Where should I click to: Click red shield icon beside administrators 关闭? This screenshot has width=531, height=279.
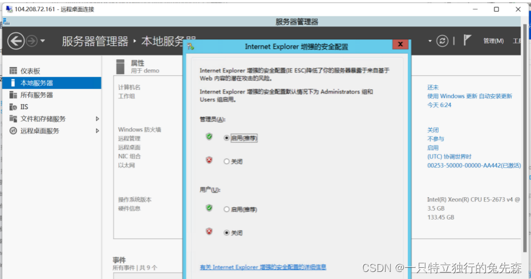(210, 160)
